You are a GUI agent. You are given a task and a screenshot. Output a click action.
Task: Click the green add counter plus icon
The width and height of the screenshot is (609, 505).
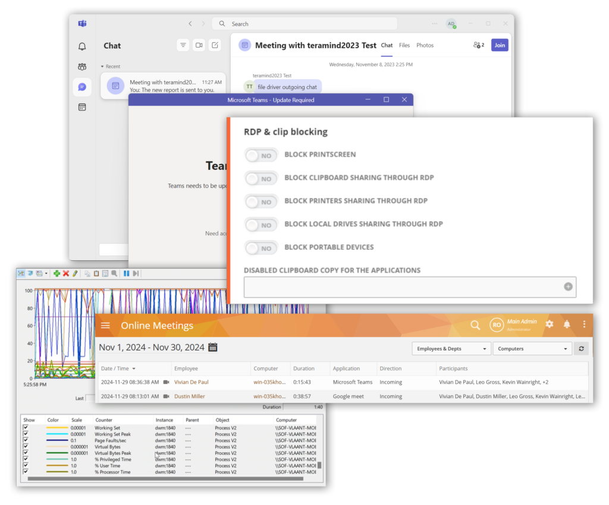[x=56, y=273]
